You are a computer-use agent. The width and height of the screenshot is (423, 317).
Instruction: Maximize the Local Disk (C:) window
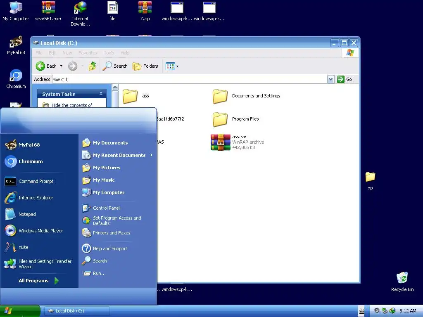tap(344, 43)
